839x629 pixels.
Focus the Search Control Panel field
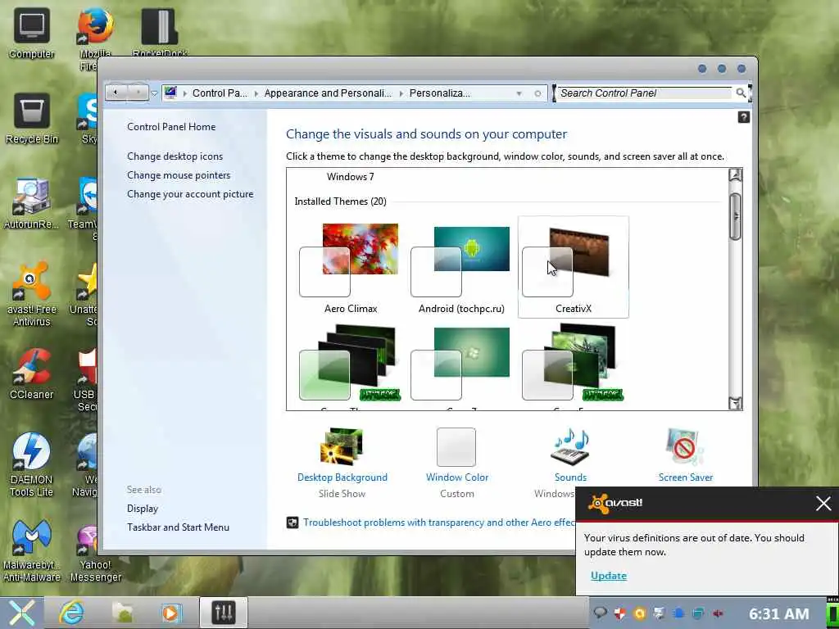coord(644,93)
